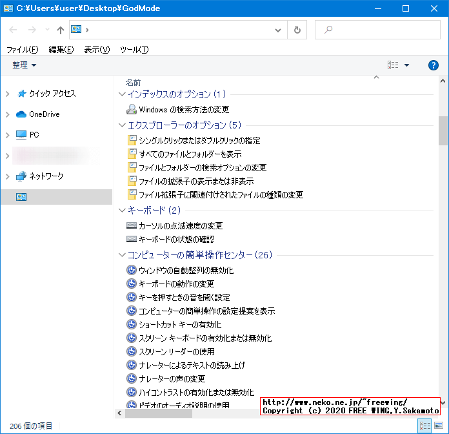This screenshot has width=449, height=434.
Task: Open the address bar history dropdown
Action: coord(277,30)
